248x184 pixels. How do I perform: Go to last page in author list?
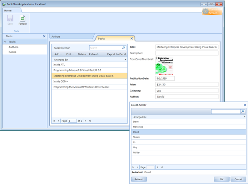(x=162, y=167)
